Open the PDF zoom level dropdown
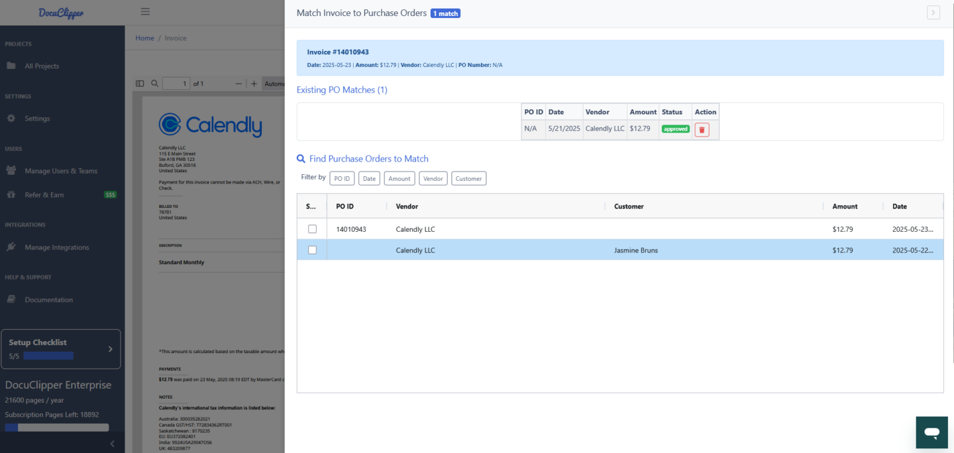The image size is (954, 453). 274,84
